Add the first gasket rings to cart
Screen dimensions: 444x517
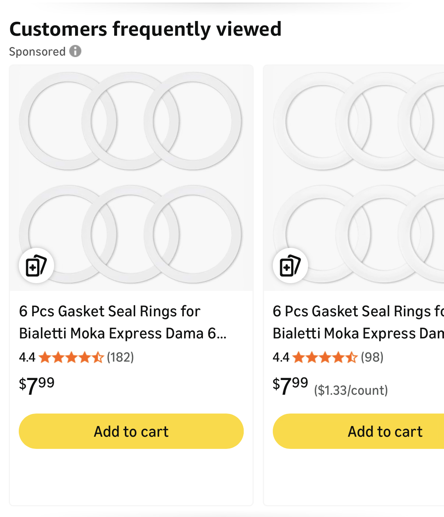point(131,431)
